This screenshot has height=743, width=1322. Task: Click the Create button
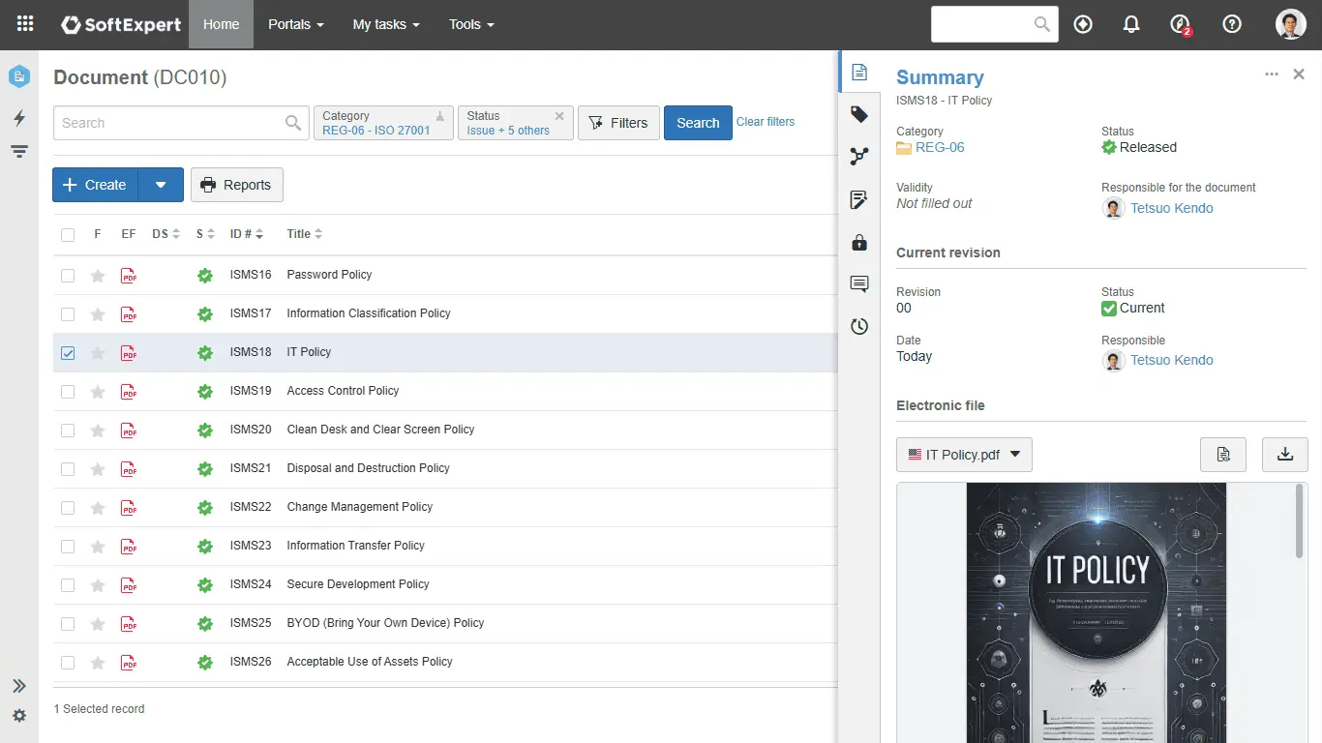(x=95, y=185)
